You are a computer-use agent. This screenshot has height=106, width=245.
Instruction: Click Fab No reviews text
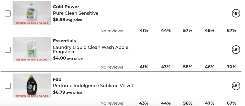[112, 103]
